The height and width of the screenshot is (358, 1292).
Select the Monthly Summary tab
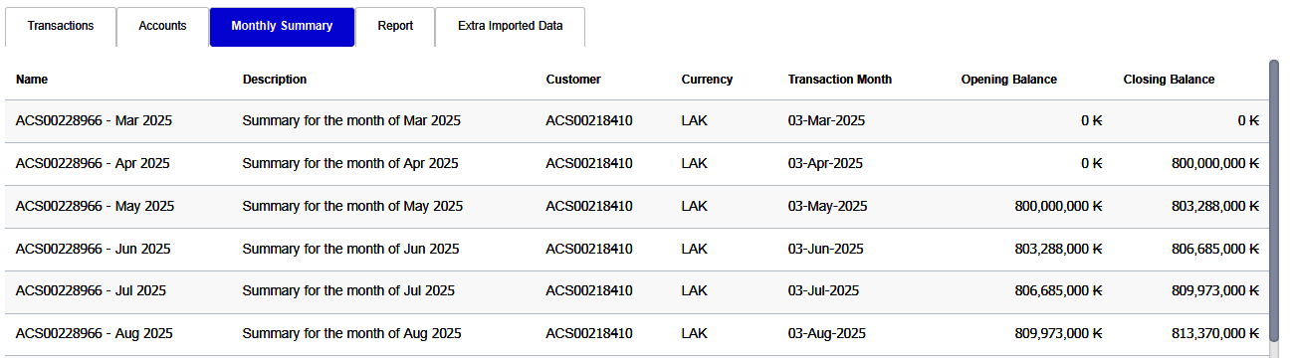click(x=282, y=27)
